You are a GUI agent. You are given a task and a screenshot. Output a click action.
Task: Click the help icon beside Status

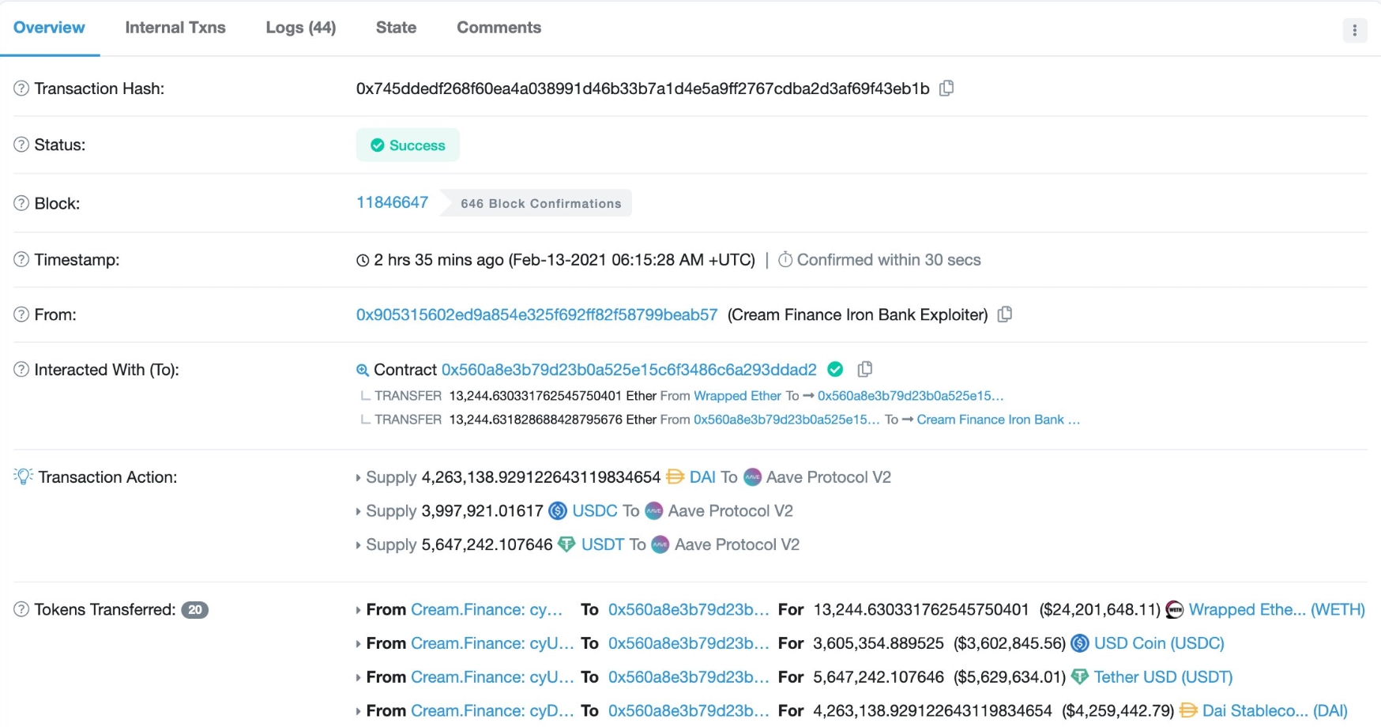(x=21, y=145)
